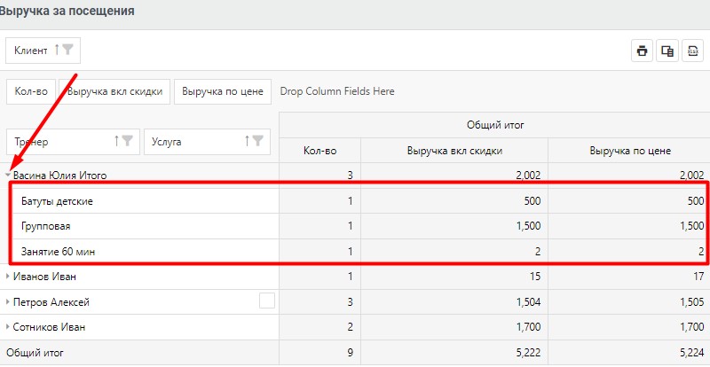
Task: Click Васина Юлия Кол-во value 3
Action: coord(350,176)
